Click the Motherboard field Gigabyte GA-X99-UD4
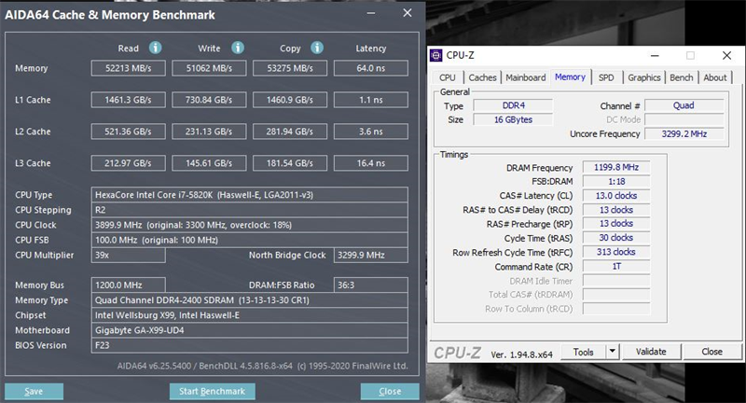The width and height of the screenshot is (746, 403). point(249,330)
